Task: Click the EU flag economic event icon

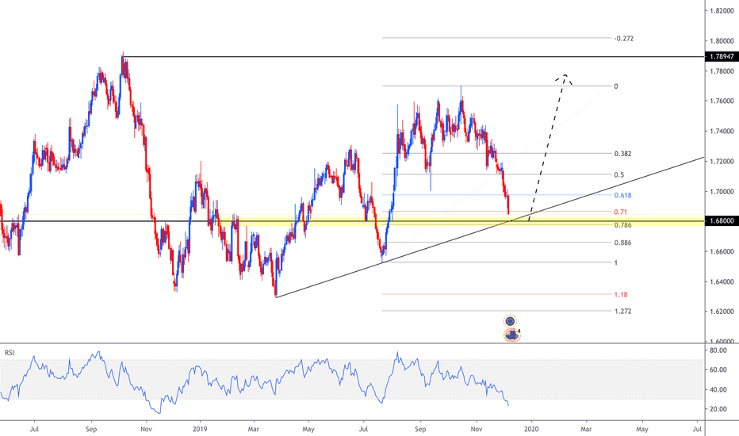Action: [511, 321]
